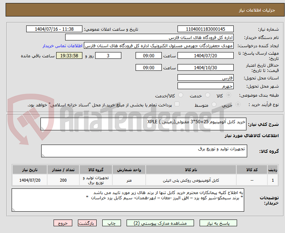
Task: Click the row number cell 1
Action: [273, 180]
